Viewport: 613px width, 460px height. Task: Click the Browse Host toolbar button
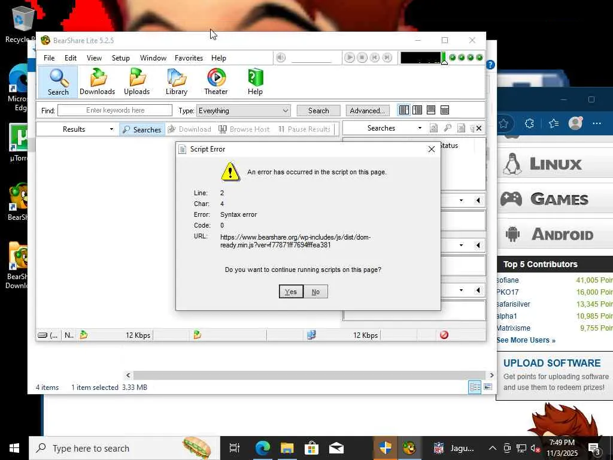point(244,129)
